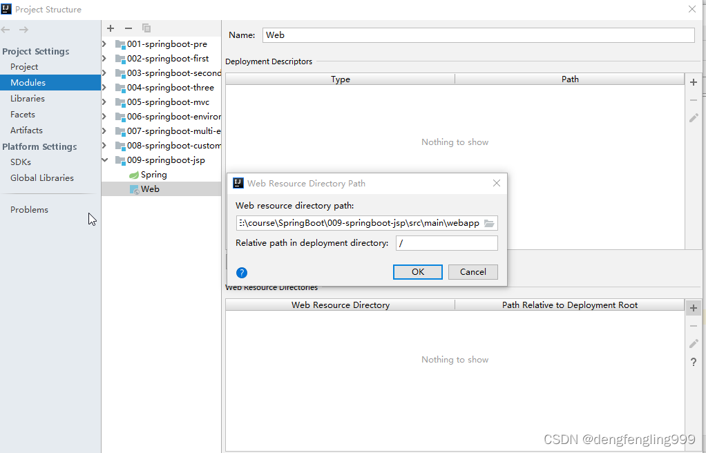
Task: Click the pencil edit icon for deployment descriptors
Action: [693, 117]
